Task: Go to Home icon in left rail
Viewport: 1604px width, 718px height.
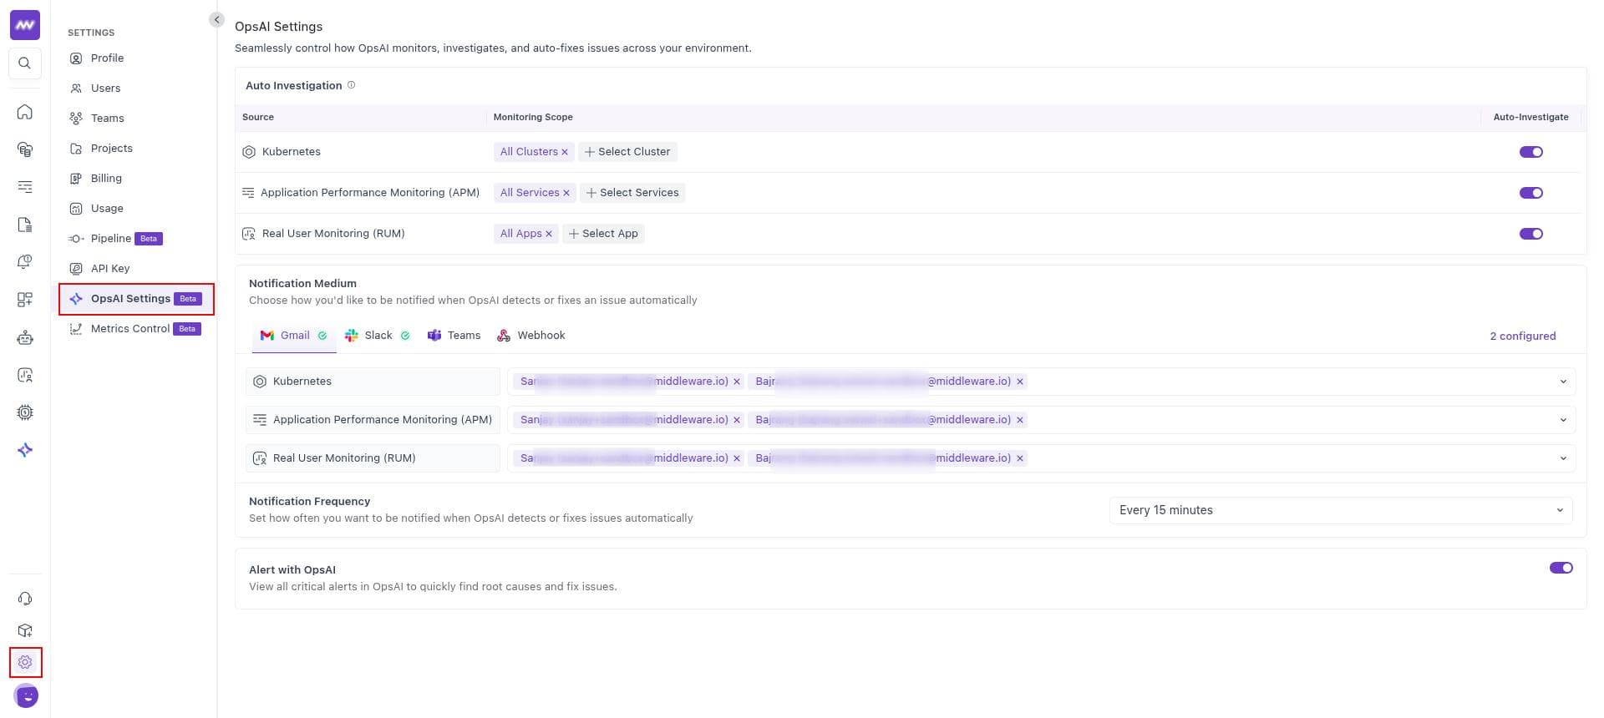Action: click(25, 112)
